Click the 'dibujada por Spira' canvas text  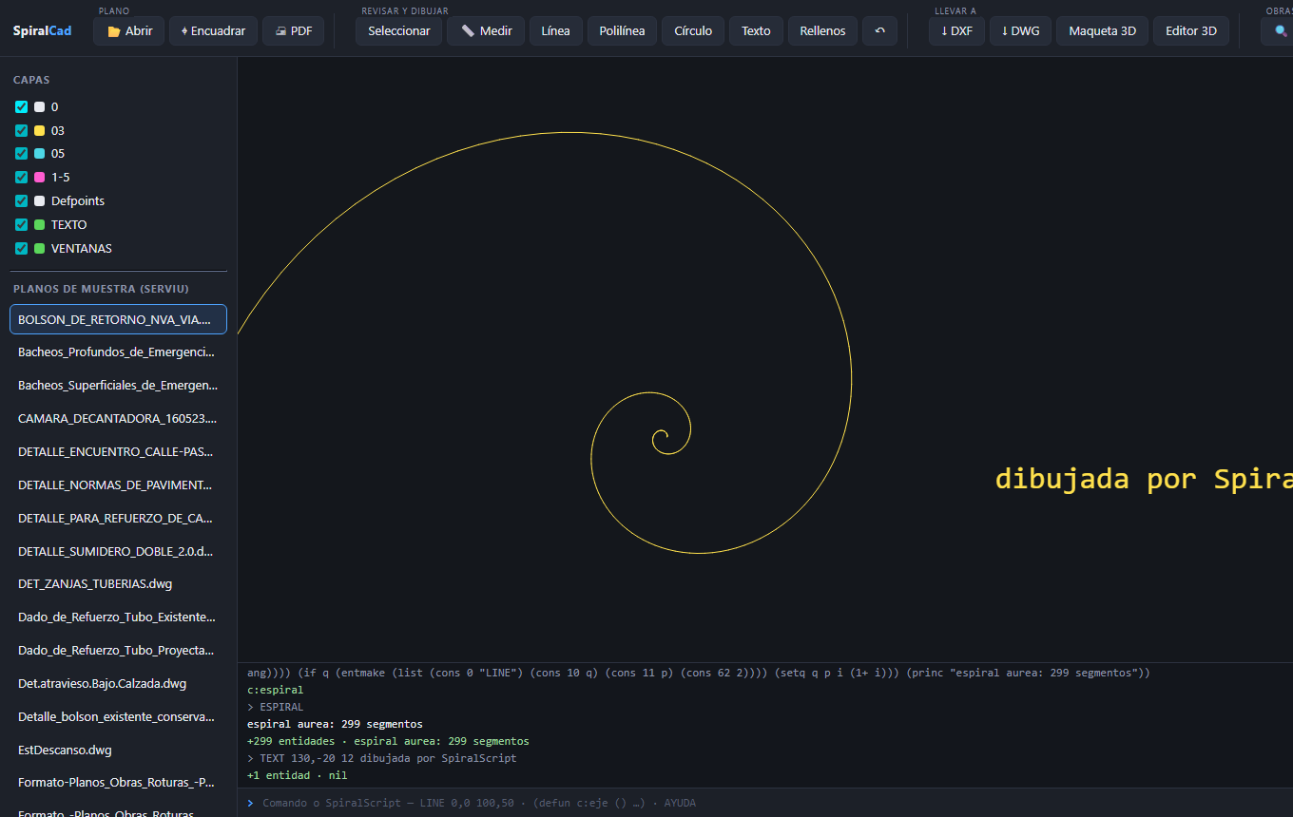tap(1143, 479)
